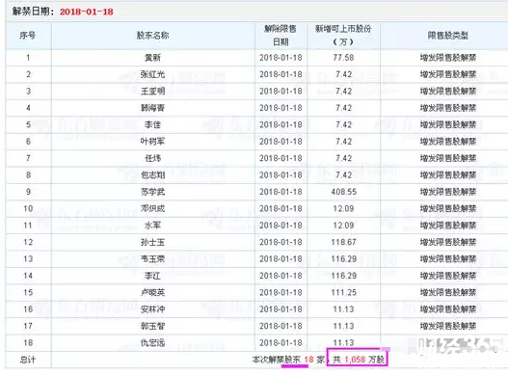The image size is (508, 375).
Task: Click 12.09 in 水军's row
Action: tap(343, 226)
